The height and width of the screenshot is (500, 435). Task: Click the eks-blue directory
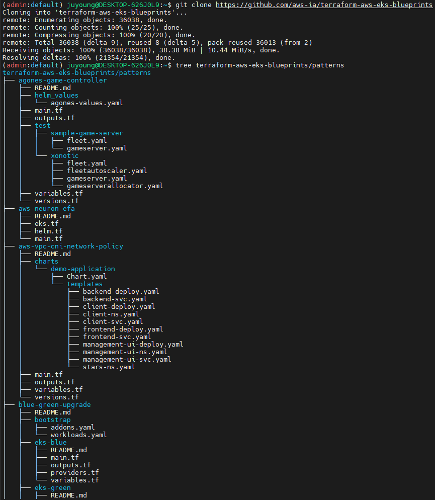(51, 443)
